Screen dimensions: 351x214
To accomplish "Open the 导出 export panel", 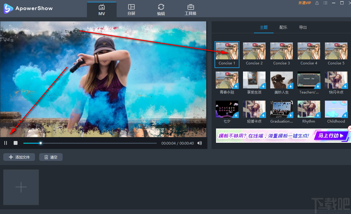I will [303, 27].
